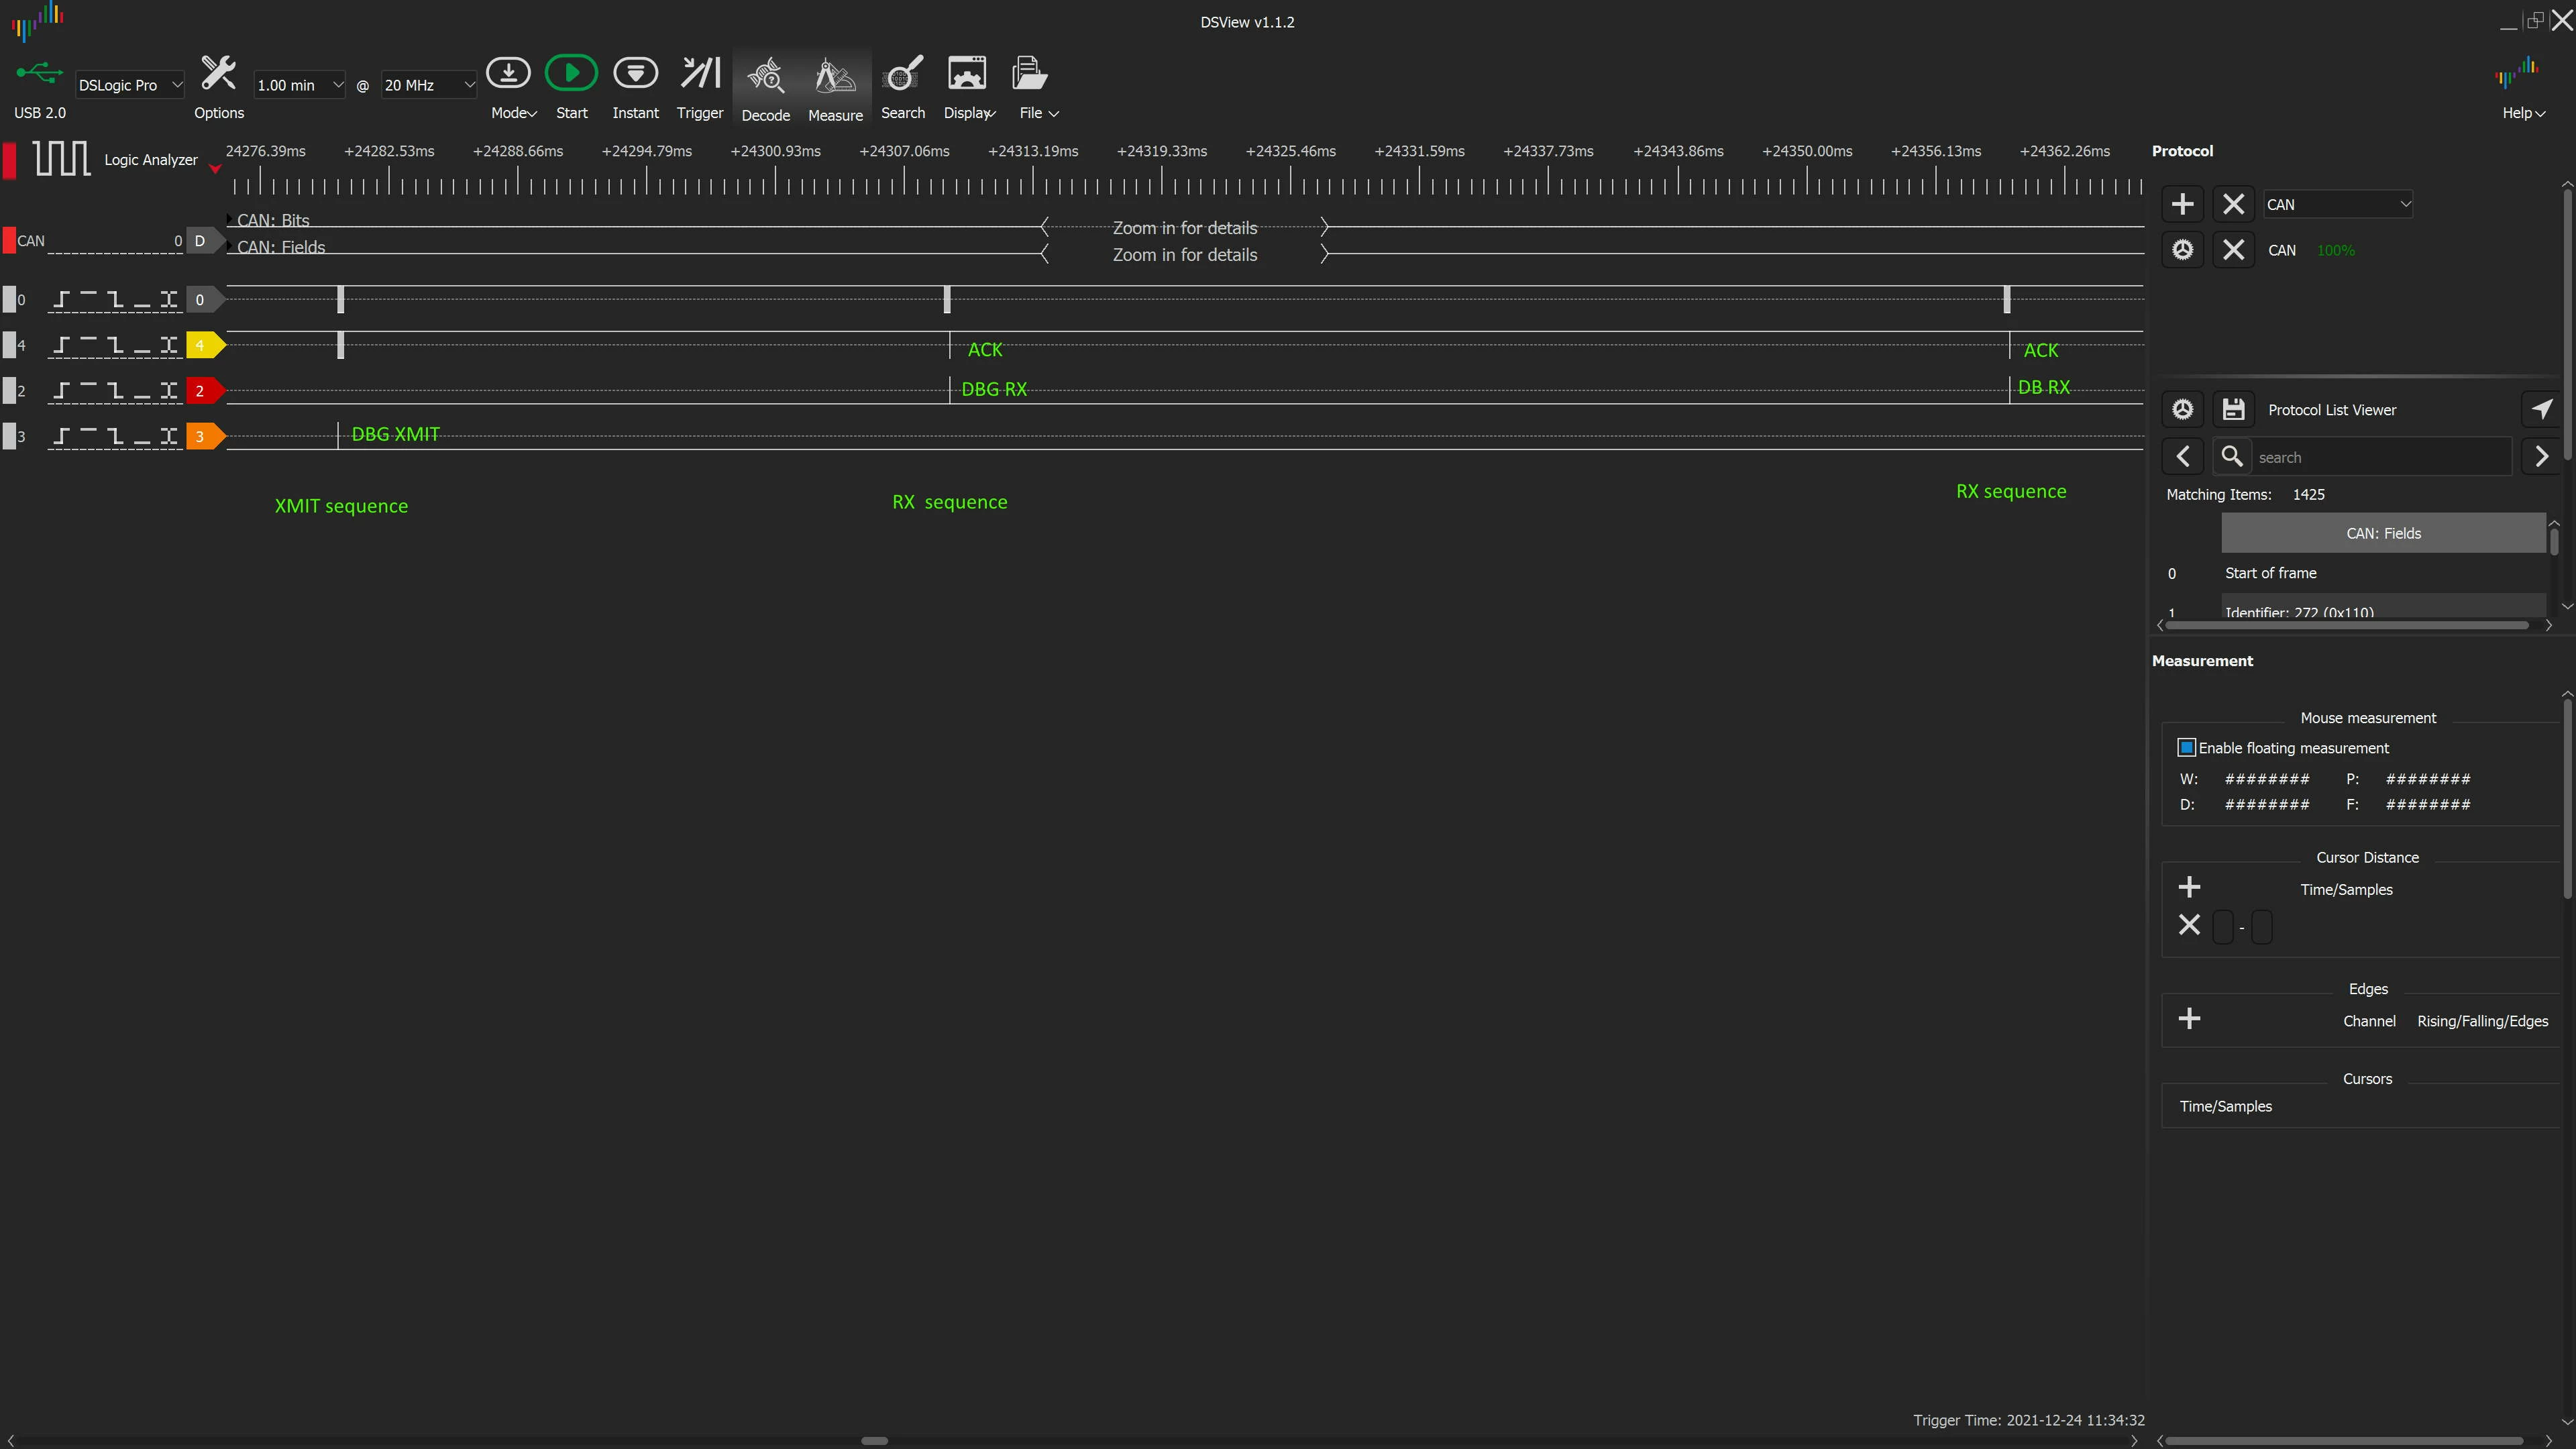Select the Start of frame row

[x=2383, y=573]
